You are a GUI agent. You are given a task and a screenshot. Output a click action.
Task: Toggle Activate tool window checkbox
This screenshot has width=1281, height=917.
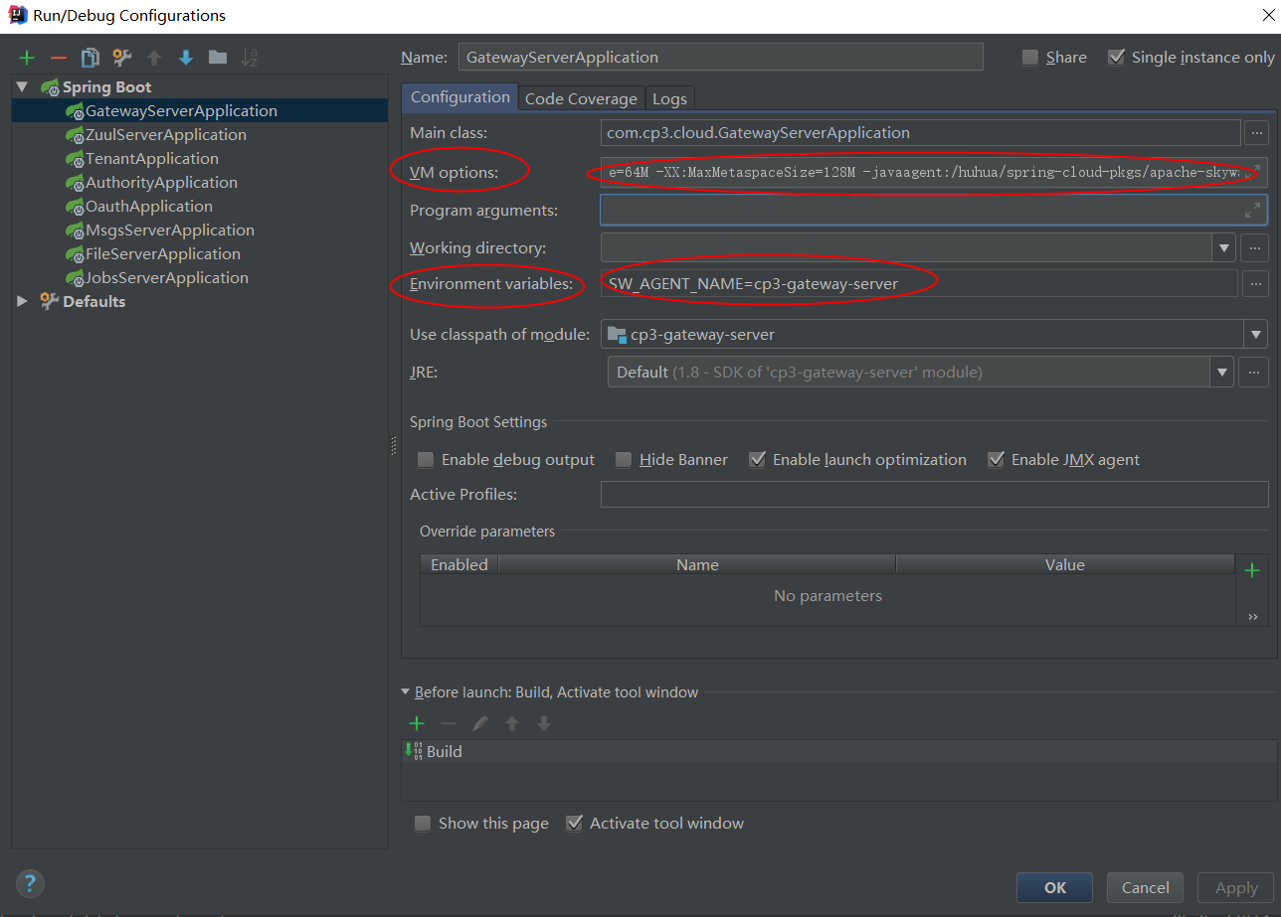pyautogui.click(x=574, y=824)
